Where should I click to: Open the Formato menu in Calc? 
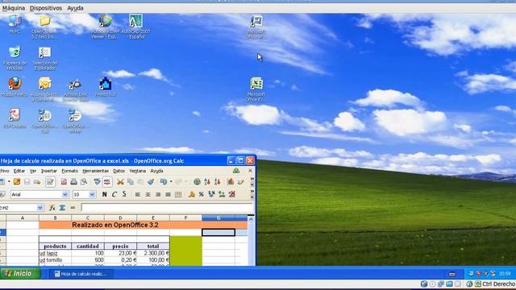pos(70,171)
